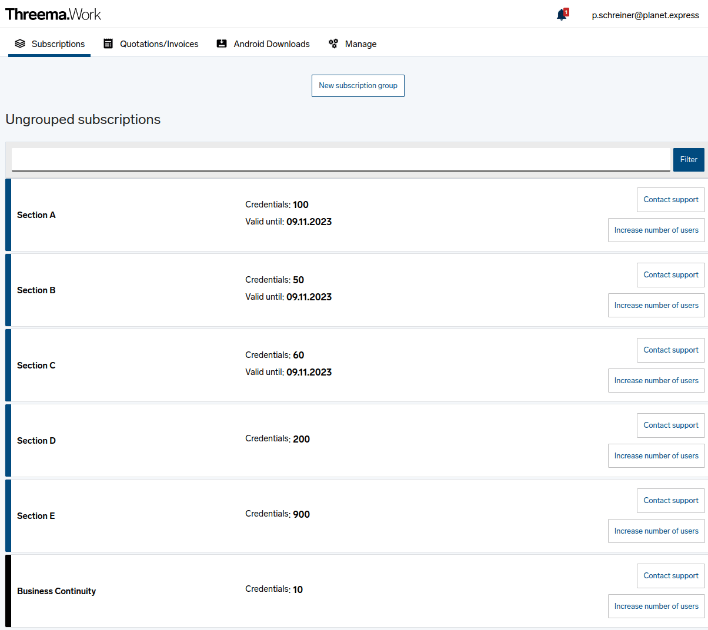This screenshot has width=708, height=630.
Task: Contact support for Section E
Action: click(x=671, y=501)
